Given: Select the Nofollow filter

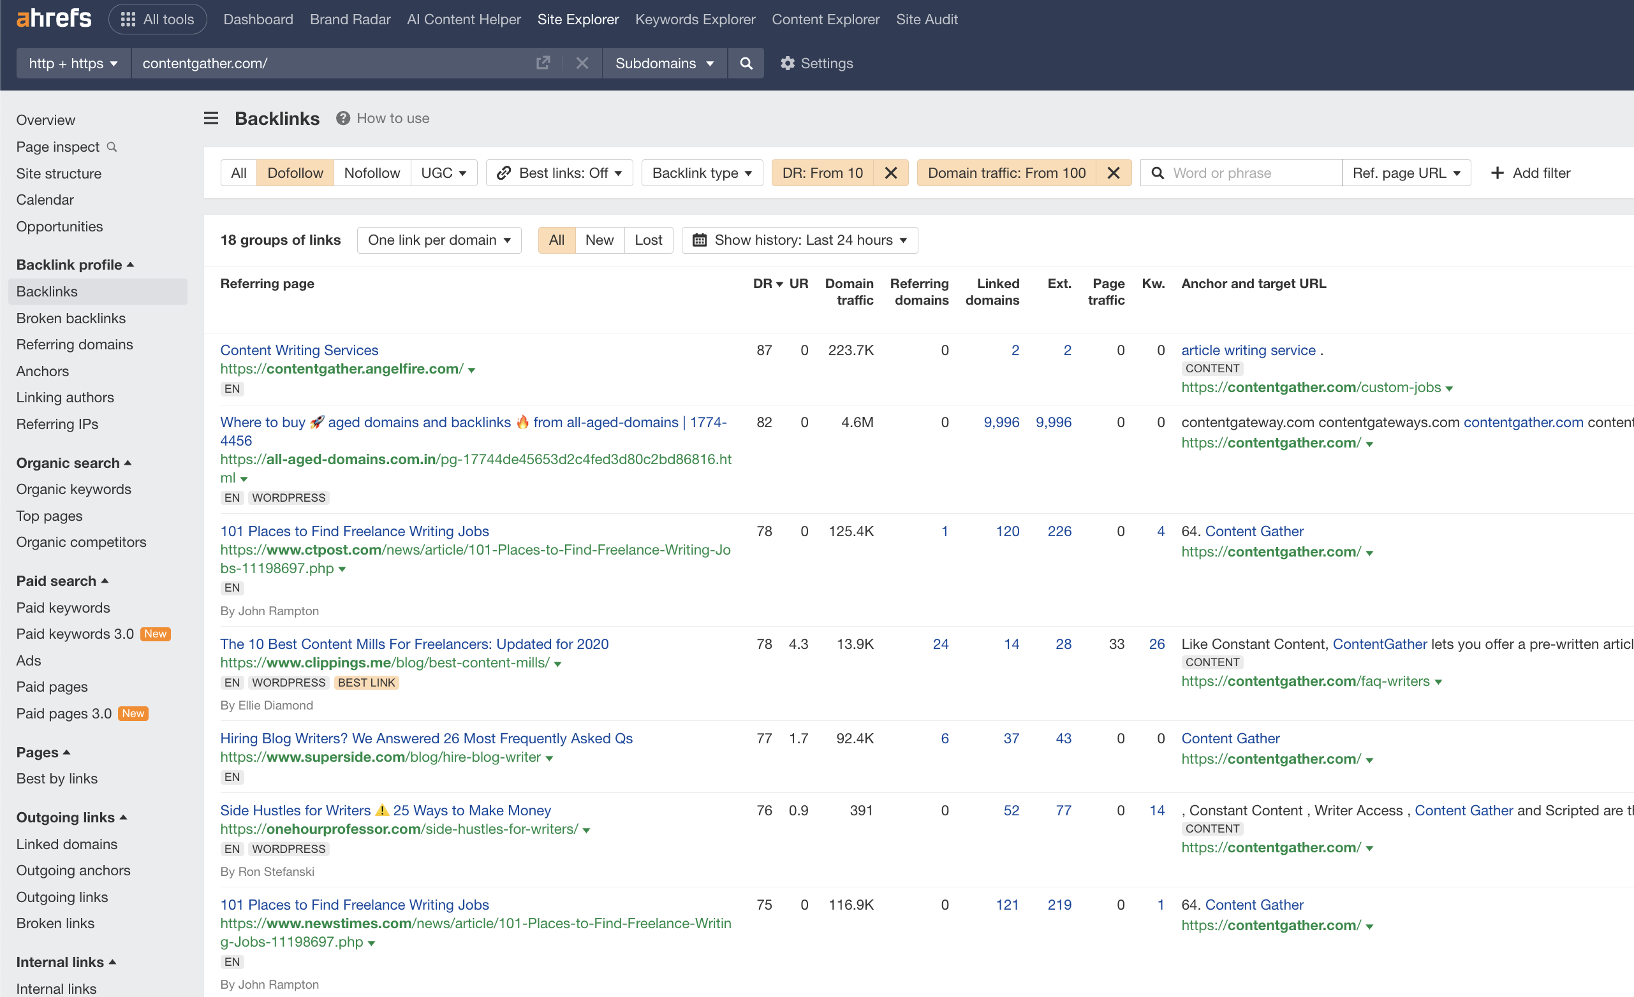Looking at the screenshot, I should point(372,173).
